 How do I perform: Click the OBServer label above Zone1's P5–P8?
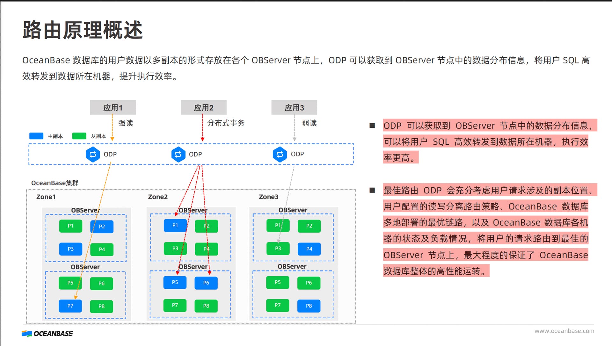click(85, 267)
